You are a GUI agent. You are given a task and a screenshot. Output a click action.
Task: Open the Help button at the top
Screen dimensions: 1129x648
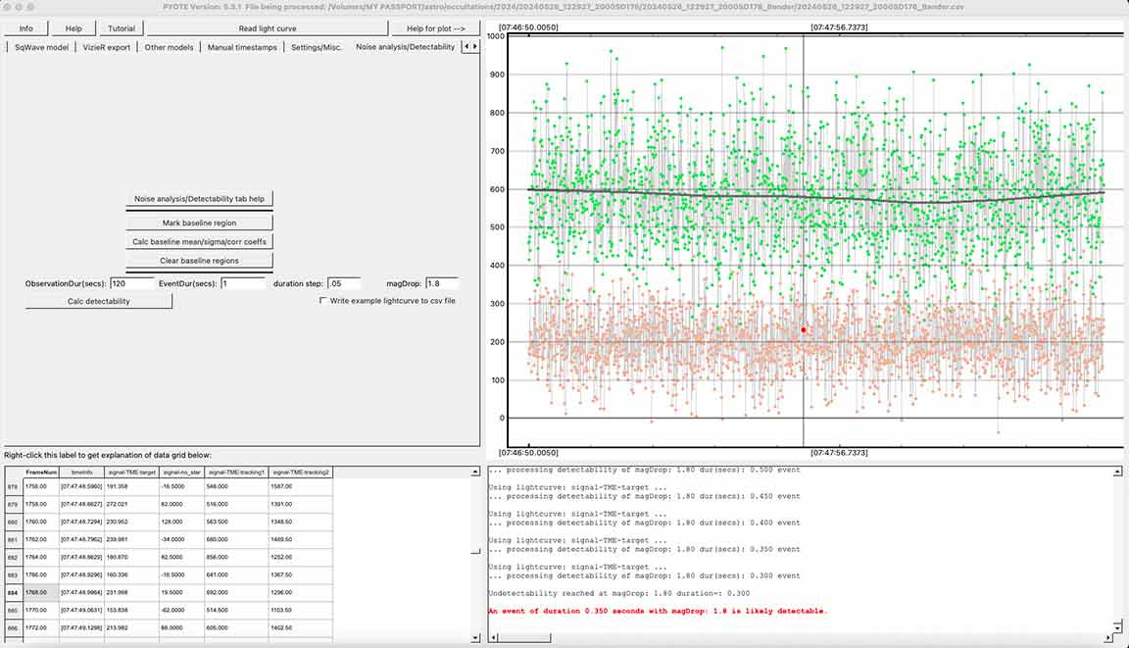click(x=74, y=28)
